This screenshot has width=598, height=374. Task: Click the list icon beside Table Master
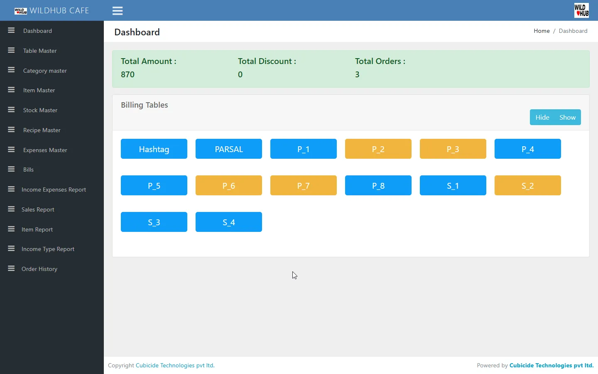(11, 50)
